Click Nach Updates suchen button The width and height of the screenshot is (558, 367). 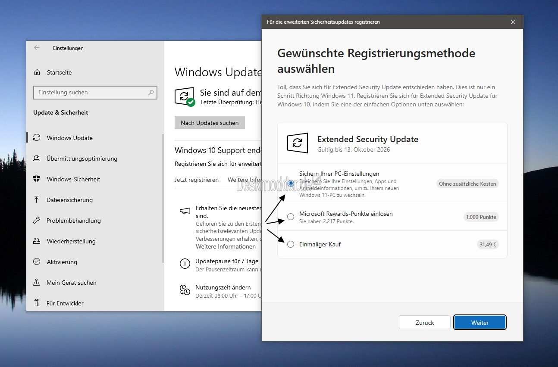(210, 123)
